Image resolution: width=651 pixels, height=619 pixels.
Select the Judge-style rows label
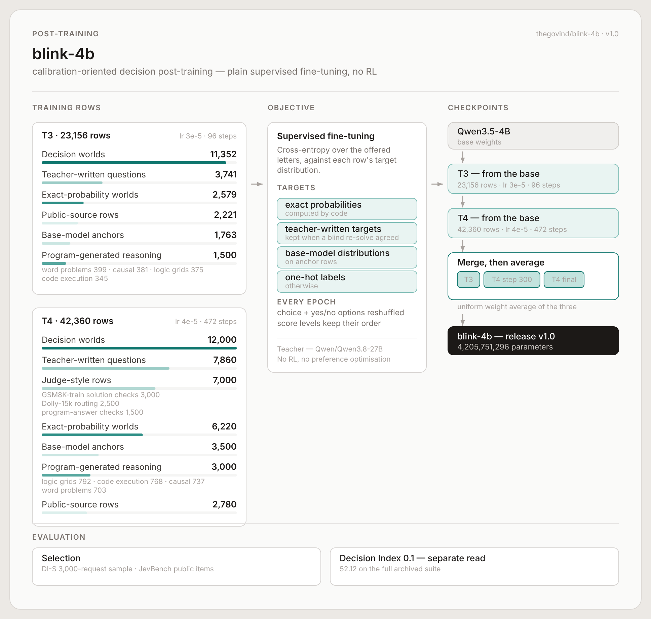pos(76,380)
